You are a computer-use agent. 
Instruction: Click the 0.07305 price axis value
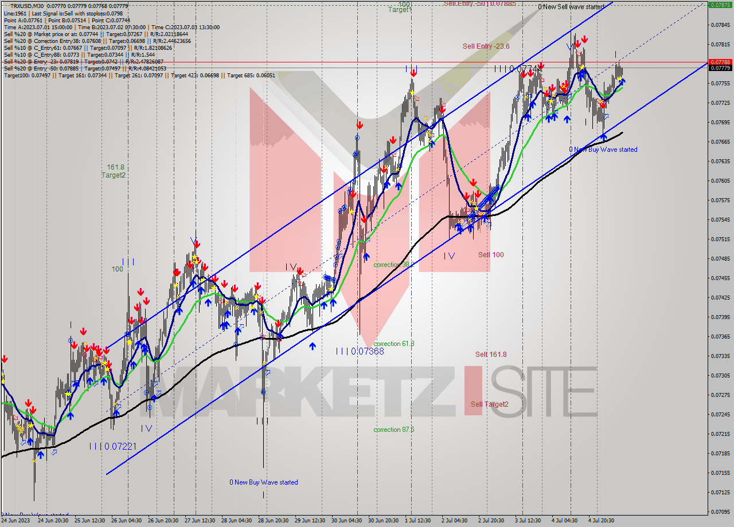720,375
